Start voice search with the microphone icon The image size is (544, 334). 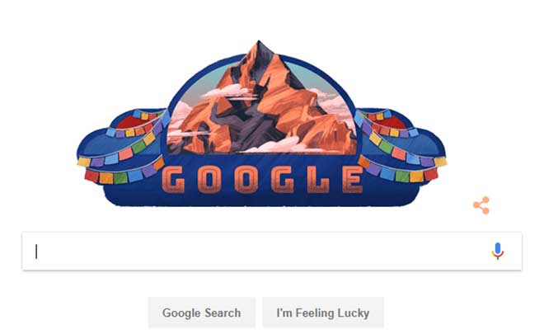click(x=498, y=251)
